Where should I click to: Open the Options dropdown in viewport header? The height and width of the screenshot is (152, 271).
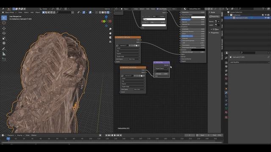click(x=108, y=9)
